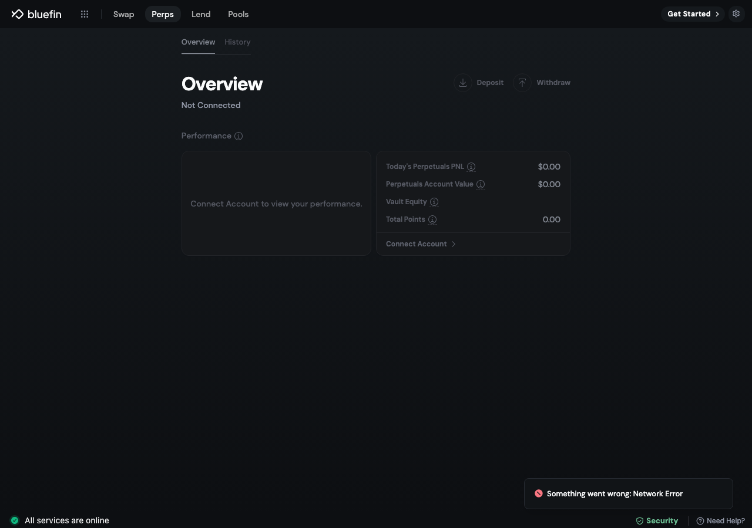Screen dimensions: 752x528
Task: Expand the Connect Account chevron
Action: [454, 244]
